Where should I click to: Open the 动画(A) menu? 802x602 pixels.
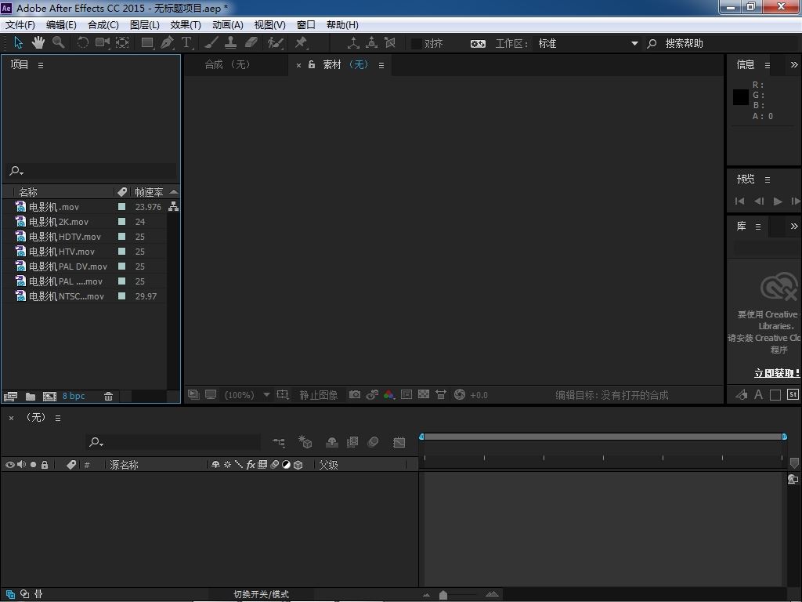(228, 25)
